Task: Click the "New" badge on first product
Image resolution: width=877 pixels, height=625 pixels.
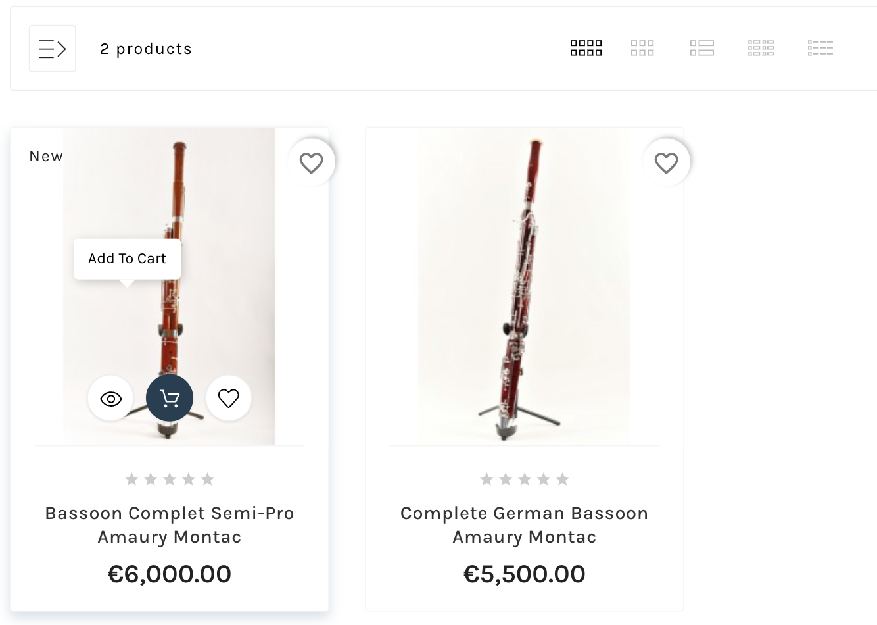Action: [x=46, y=157]
